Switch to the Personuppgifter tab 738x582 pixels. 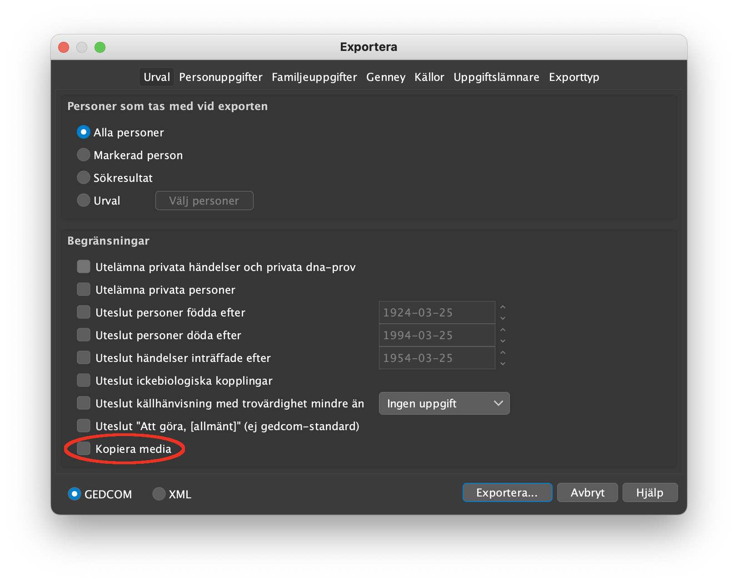(220, 77)
